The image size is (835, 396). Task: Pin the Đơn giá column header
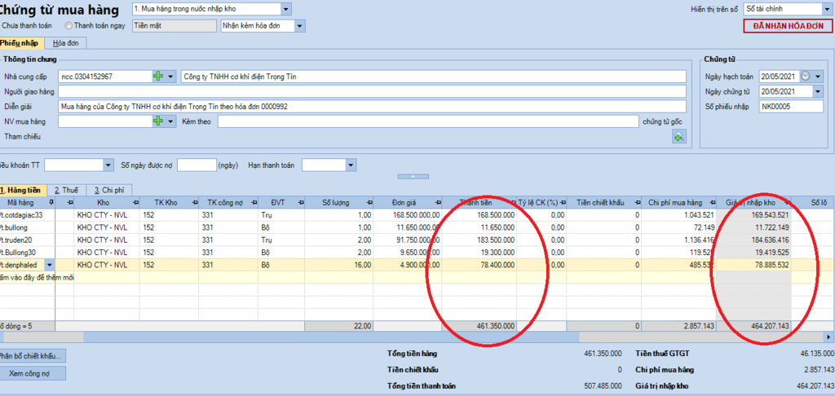438,203
